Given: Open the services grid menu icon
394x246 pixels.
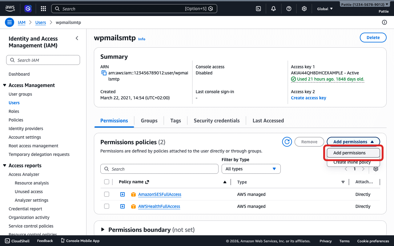Looking at the screenshot, I should tap(43, 9).
